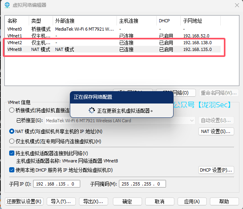Click the 类型 column header
The height and width of the screenshot is (209, 243).
(x=41, y=21)
